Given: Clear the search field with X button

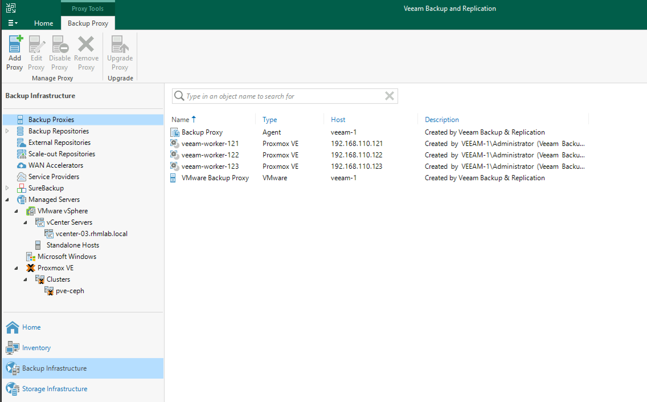Looking at the screenshot, I should click(x=389, y=96).
